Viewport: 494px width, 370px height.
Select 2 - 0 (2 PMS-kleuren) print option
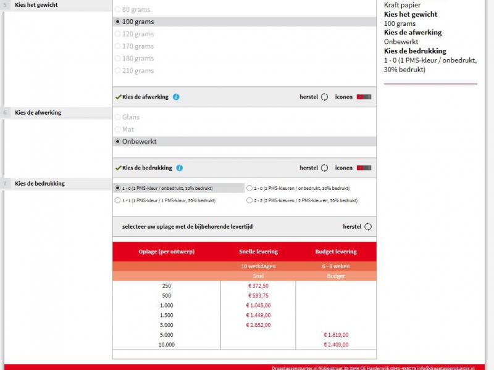249,188
